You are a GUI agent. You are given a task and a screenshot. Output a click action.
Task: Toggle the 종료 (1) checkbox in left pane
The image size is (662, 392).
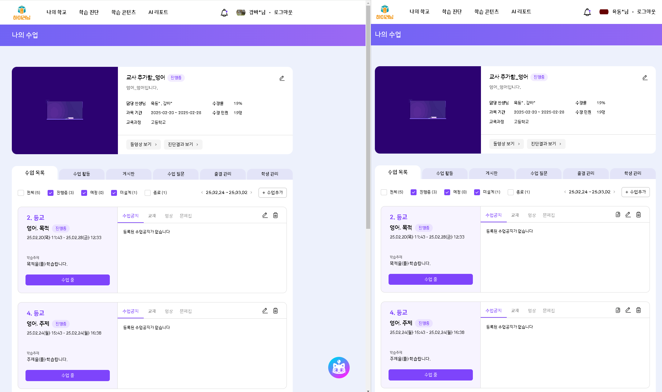pos(147,193)
